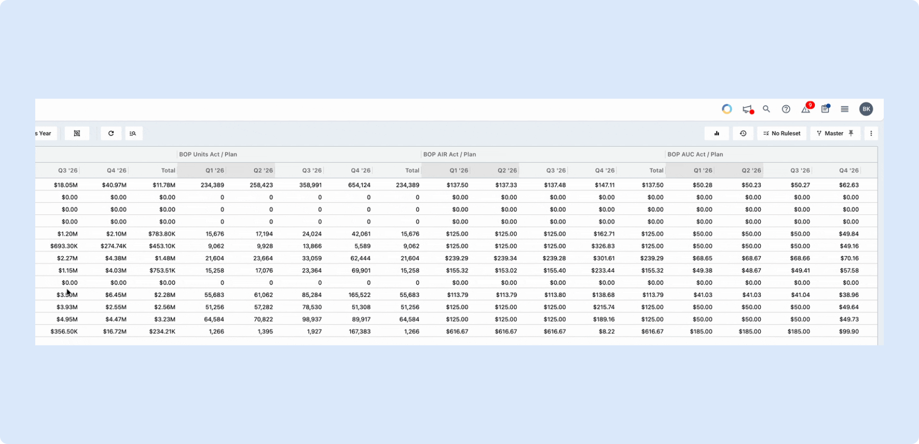Click the refresh arrow toolbar icon

point(111,133)
